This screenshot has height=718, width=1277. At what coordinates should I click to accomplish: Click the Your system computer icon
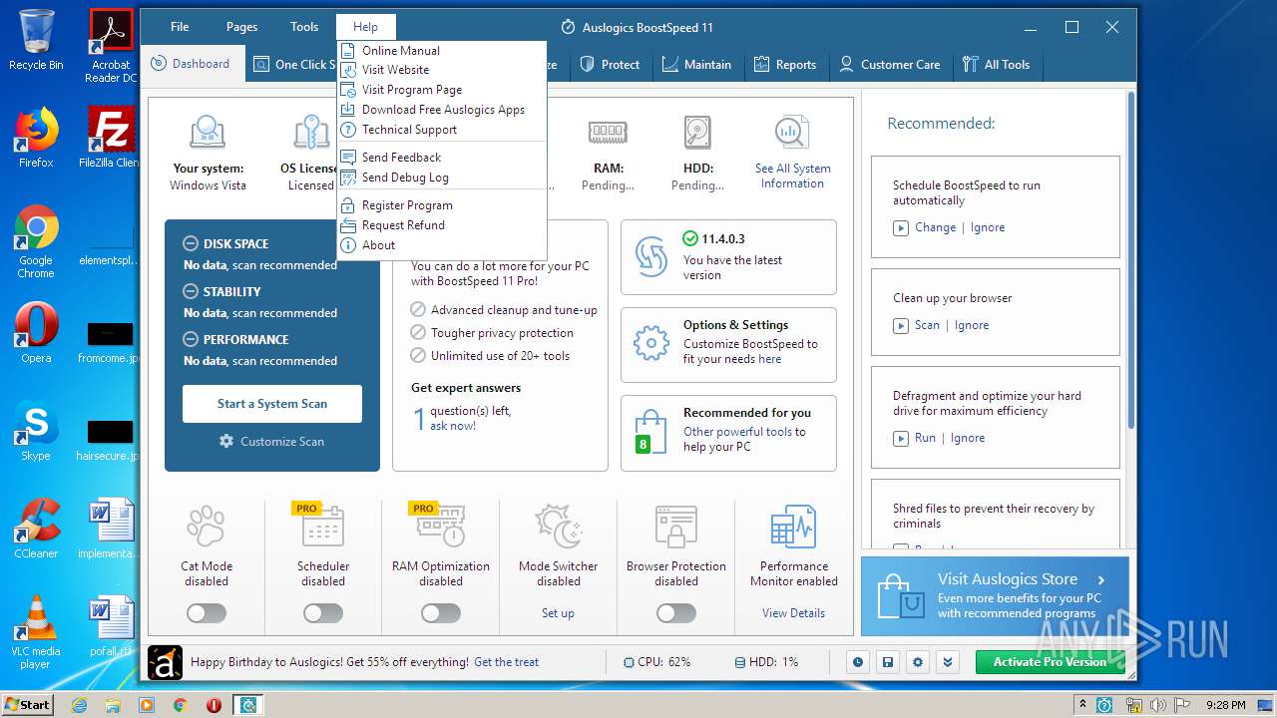(208, 134)
